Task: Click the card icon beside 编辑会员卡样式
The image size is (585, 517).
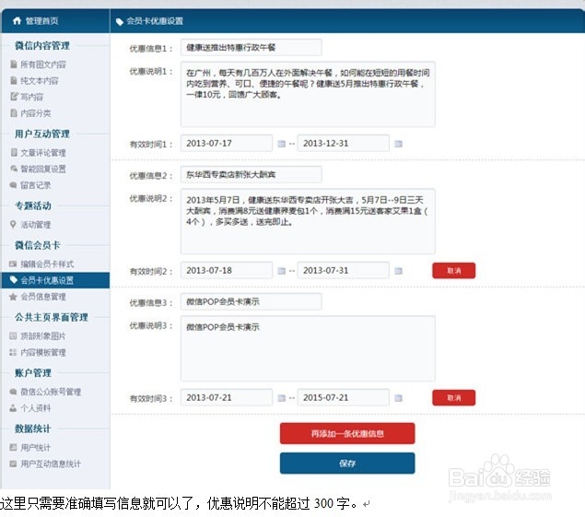Action: coord(13,264)
